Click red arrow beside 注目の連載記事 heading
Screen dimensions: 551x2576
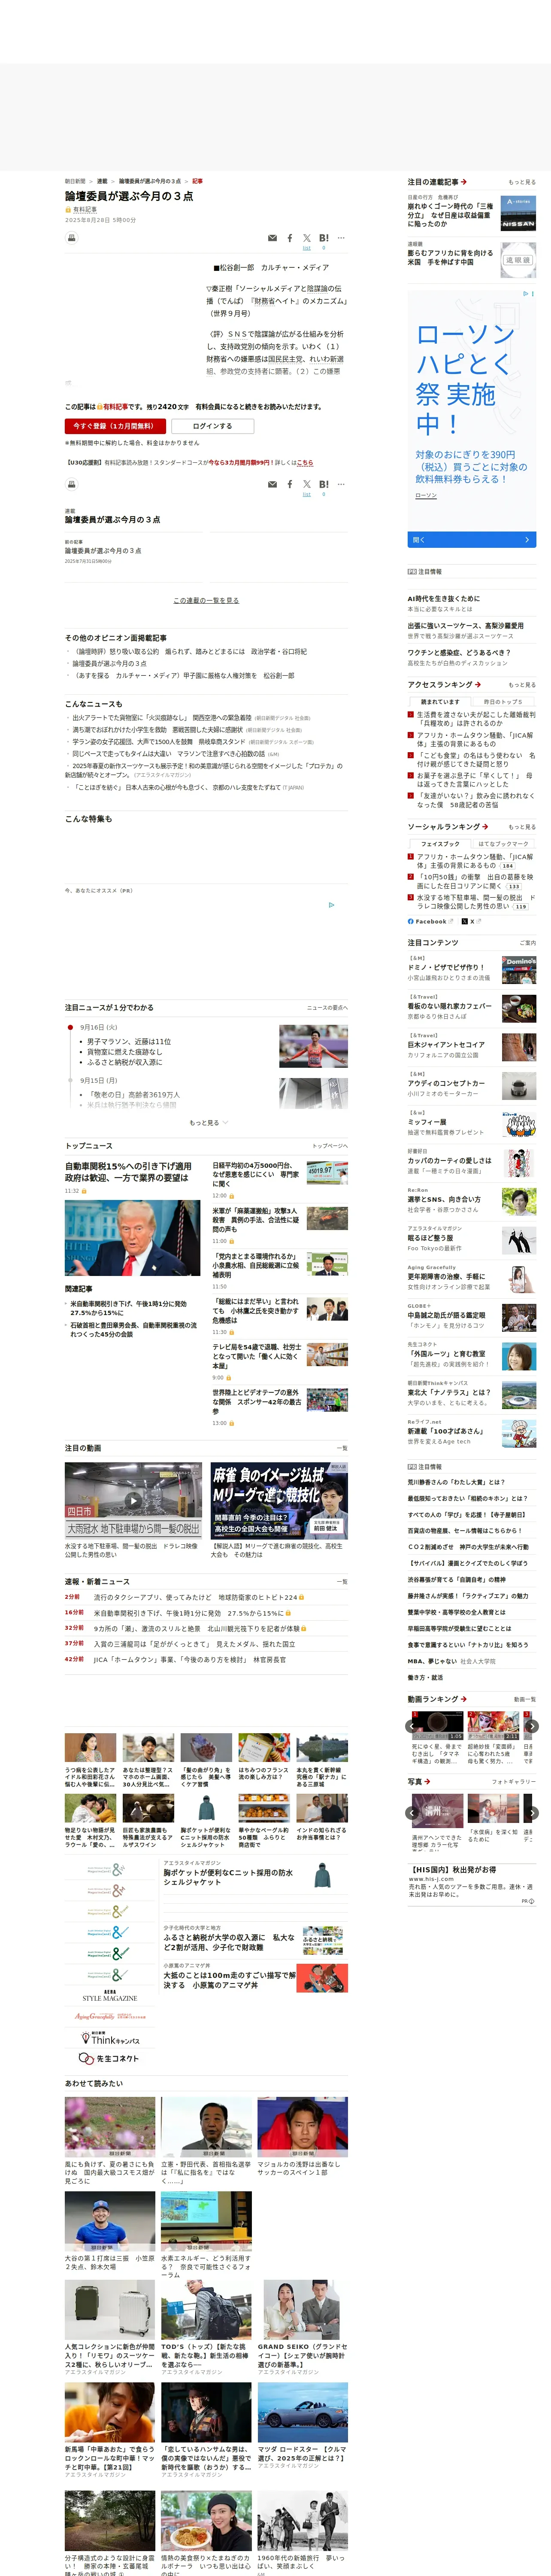coord(464,182)
